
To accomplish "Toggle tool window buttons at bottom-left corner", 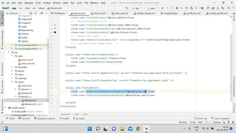I will 2,122.
